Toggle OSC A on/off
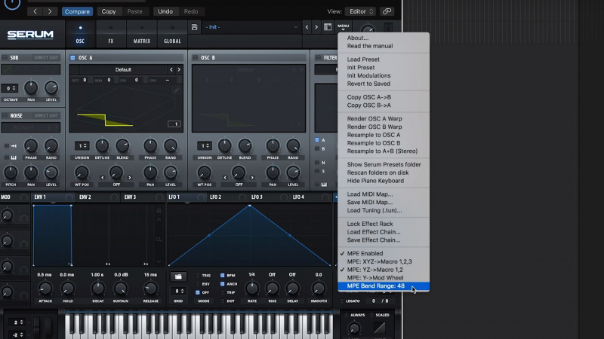 [72, 58]
